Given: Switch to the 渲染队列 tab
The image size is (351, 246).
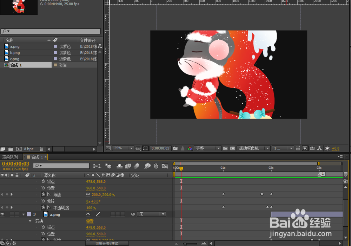Looking at the screenshot, I should tap(10, 157).
